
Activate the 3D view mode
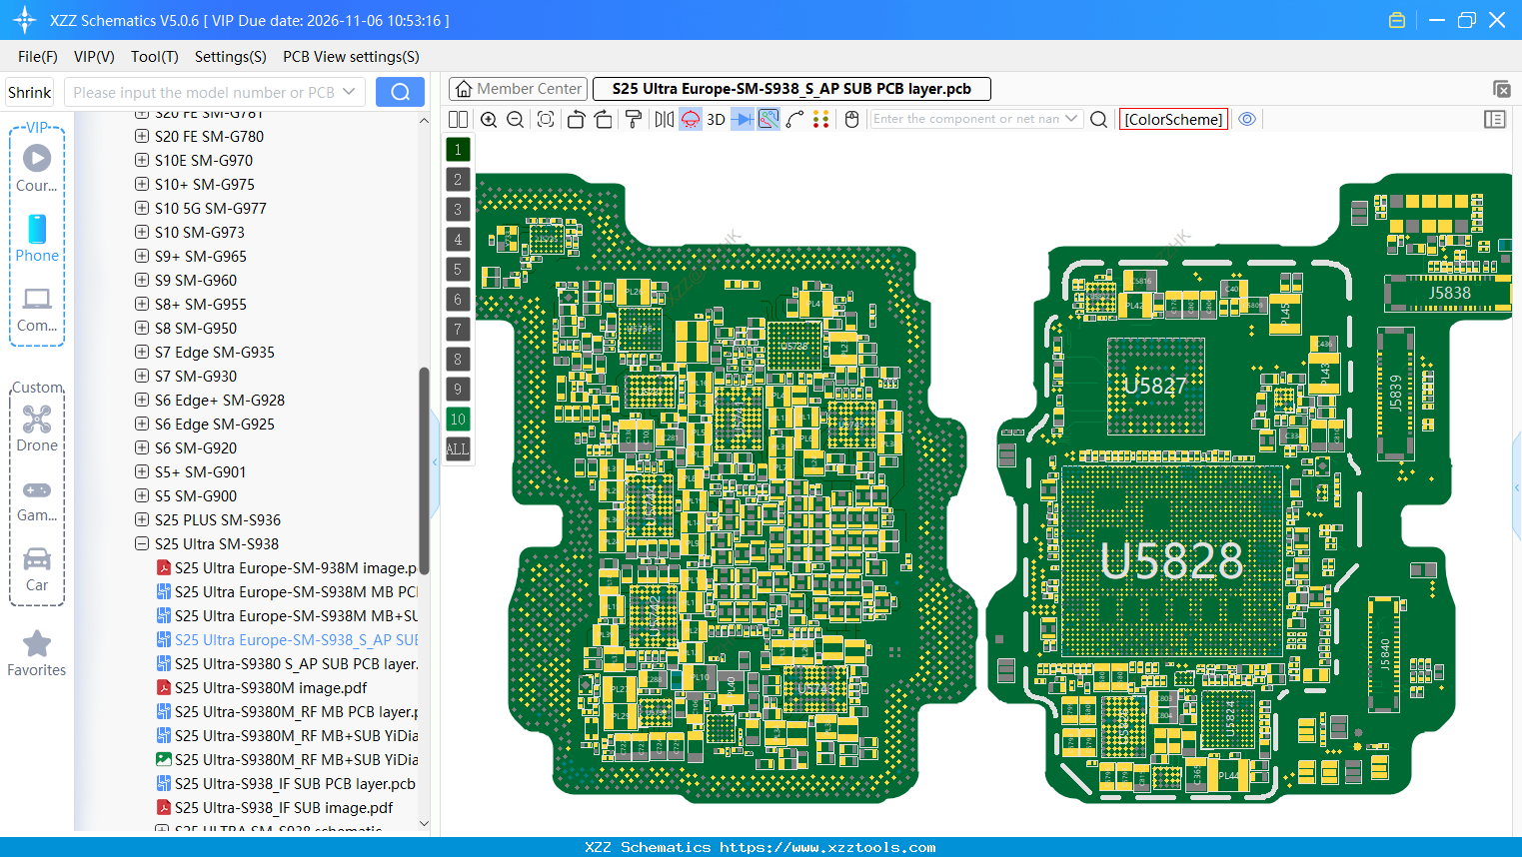pyautogui.click(x=716, y=119)
